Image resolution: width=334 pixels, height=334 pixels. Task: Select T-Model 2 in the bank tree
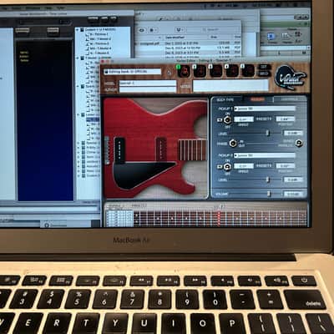pos(101,39)
